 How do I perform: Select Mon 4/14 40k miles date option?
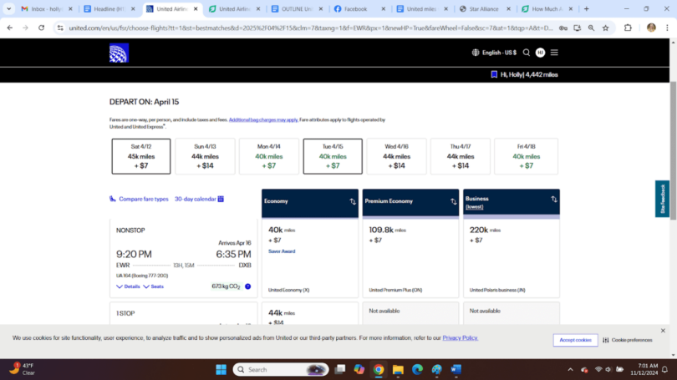coord(268,156)
